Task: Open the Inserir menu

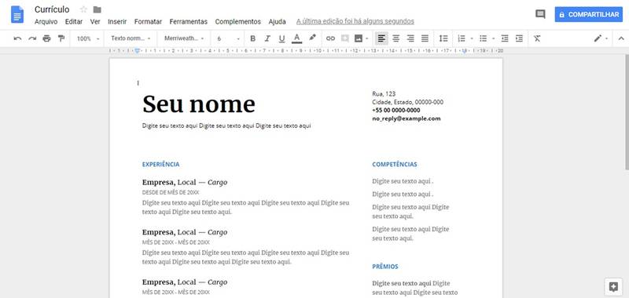Action: pyautogui.click(x=117, y=22)
